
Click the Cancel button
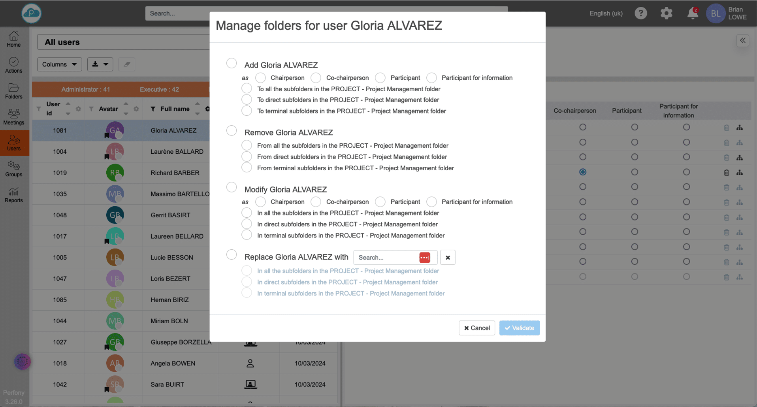(476, 328)
